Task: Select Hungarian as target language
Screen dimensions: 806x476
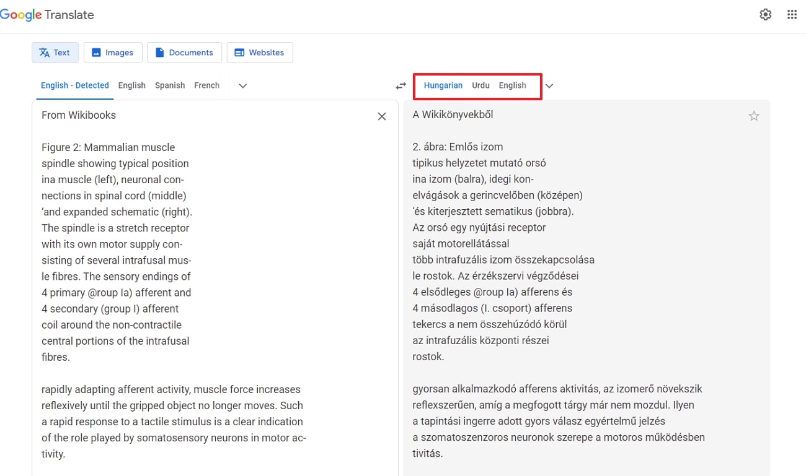Action: click(443, 85)
